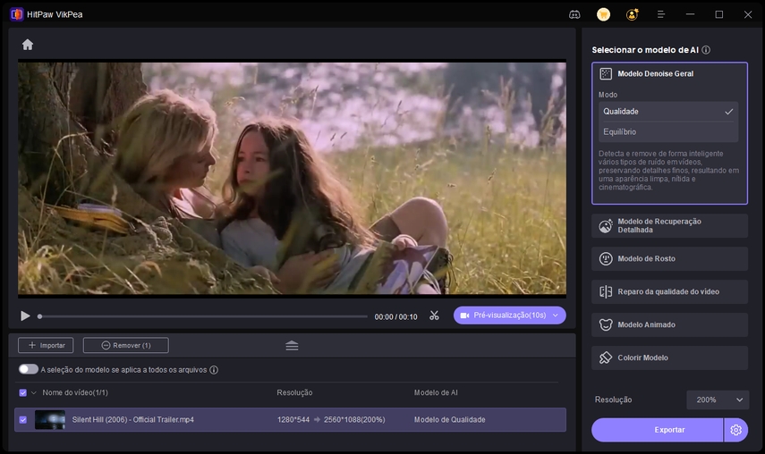This screenshot has height=454, width=765.
Task: Select the Equilíbrio mode
Action: [668, 132]
